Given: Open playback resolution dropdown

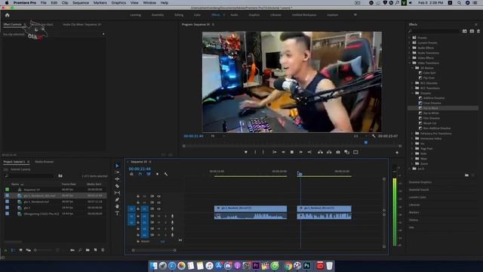Looking at the screenshot, I should click(361, 136).
